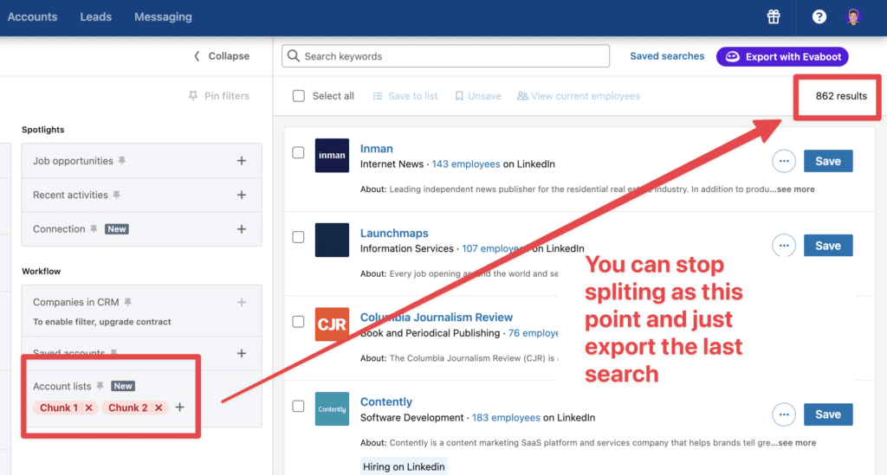Open the help question mark icon
This screenshot has height=475, width=887.
tap(819, 17)
